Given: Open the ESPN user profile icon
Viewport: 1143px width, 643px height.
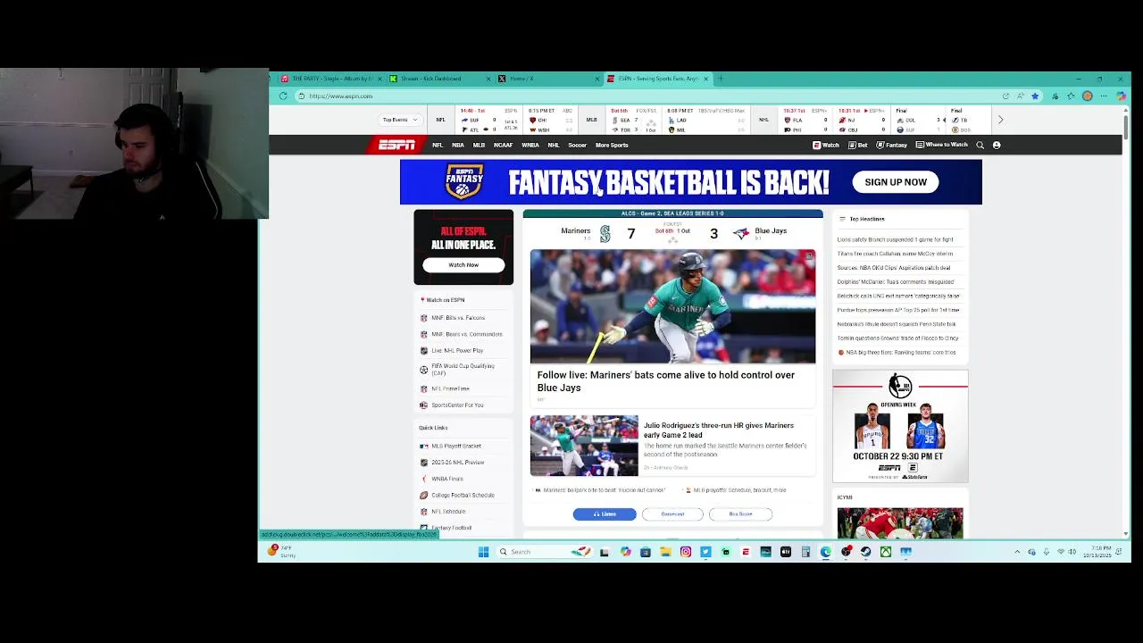Looking at the screenshot, I should point(997,145).
